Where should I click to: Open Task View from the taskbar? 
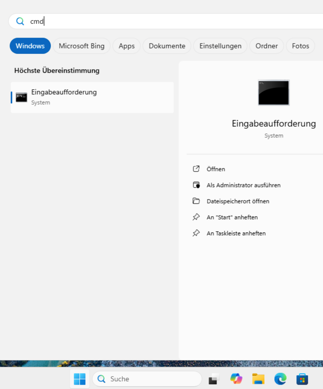(214, 379)
